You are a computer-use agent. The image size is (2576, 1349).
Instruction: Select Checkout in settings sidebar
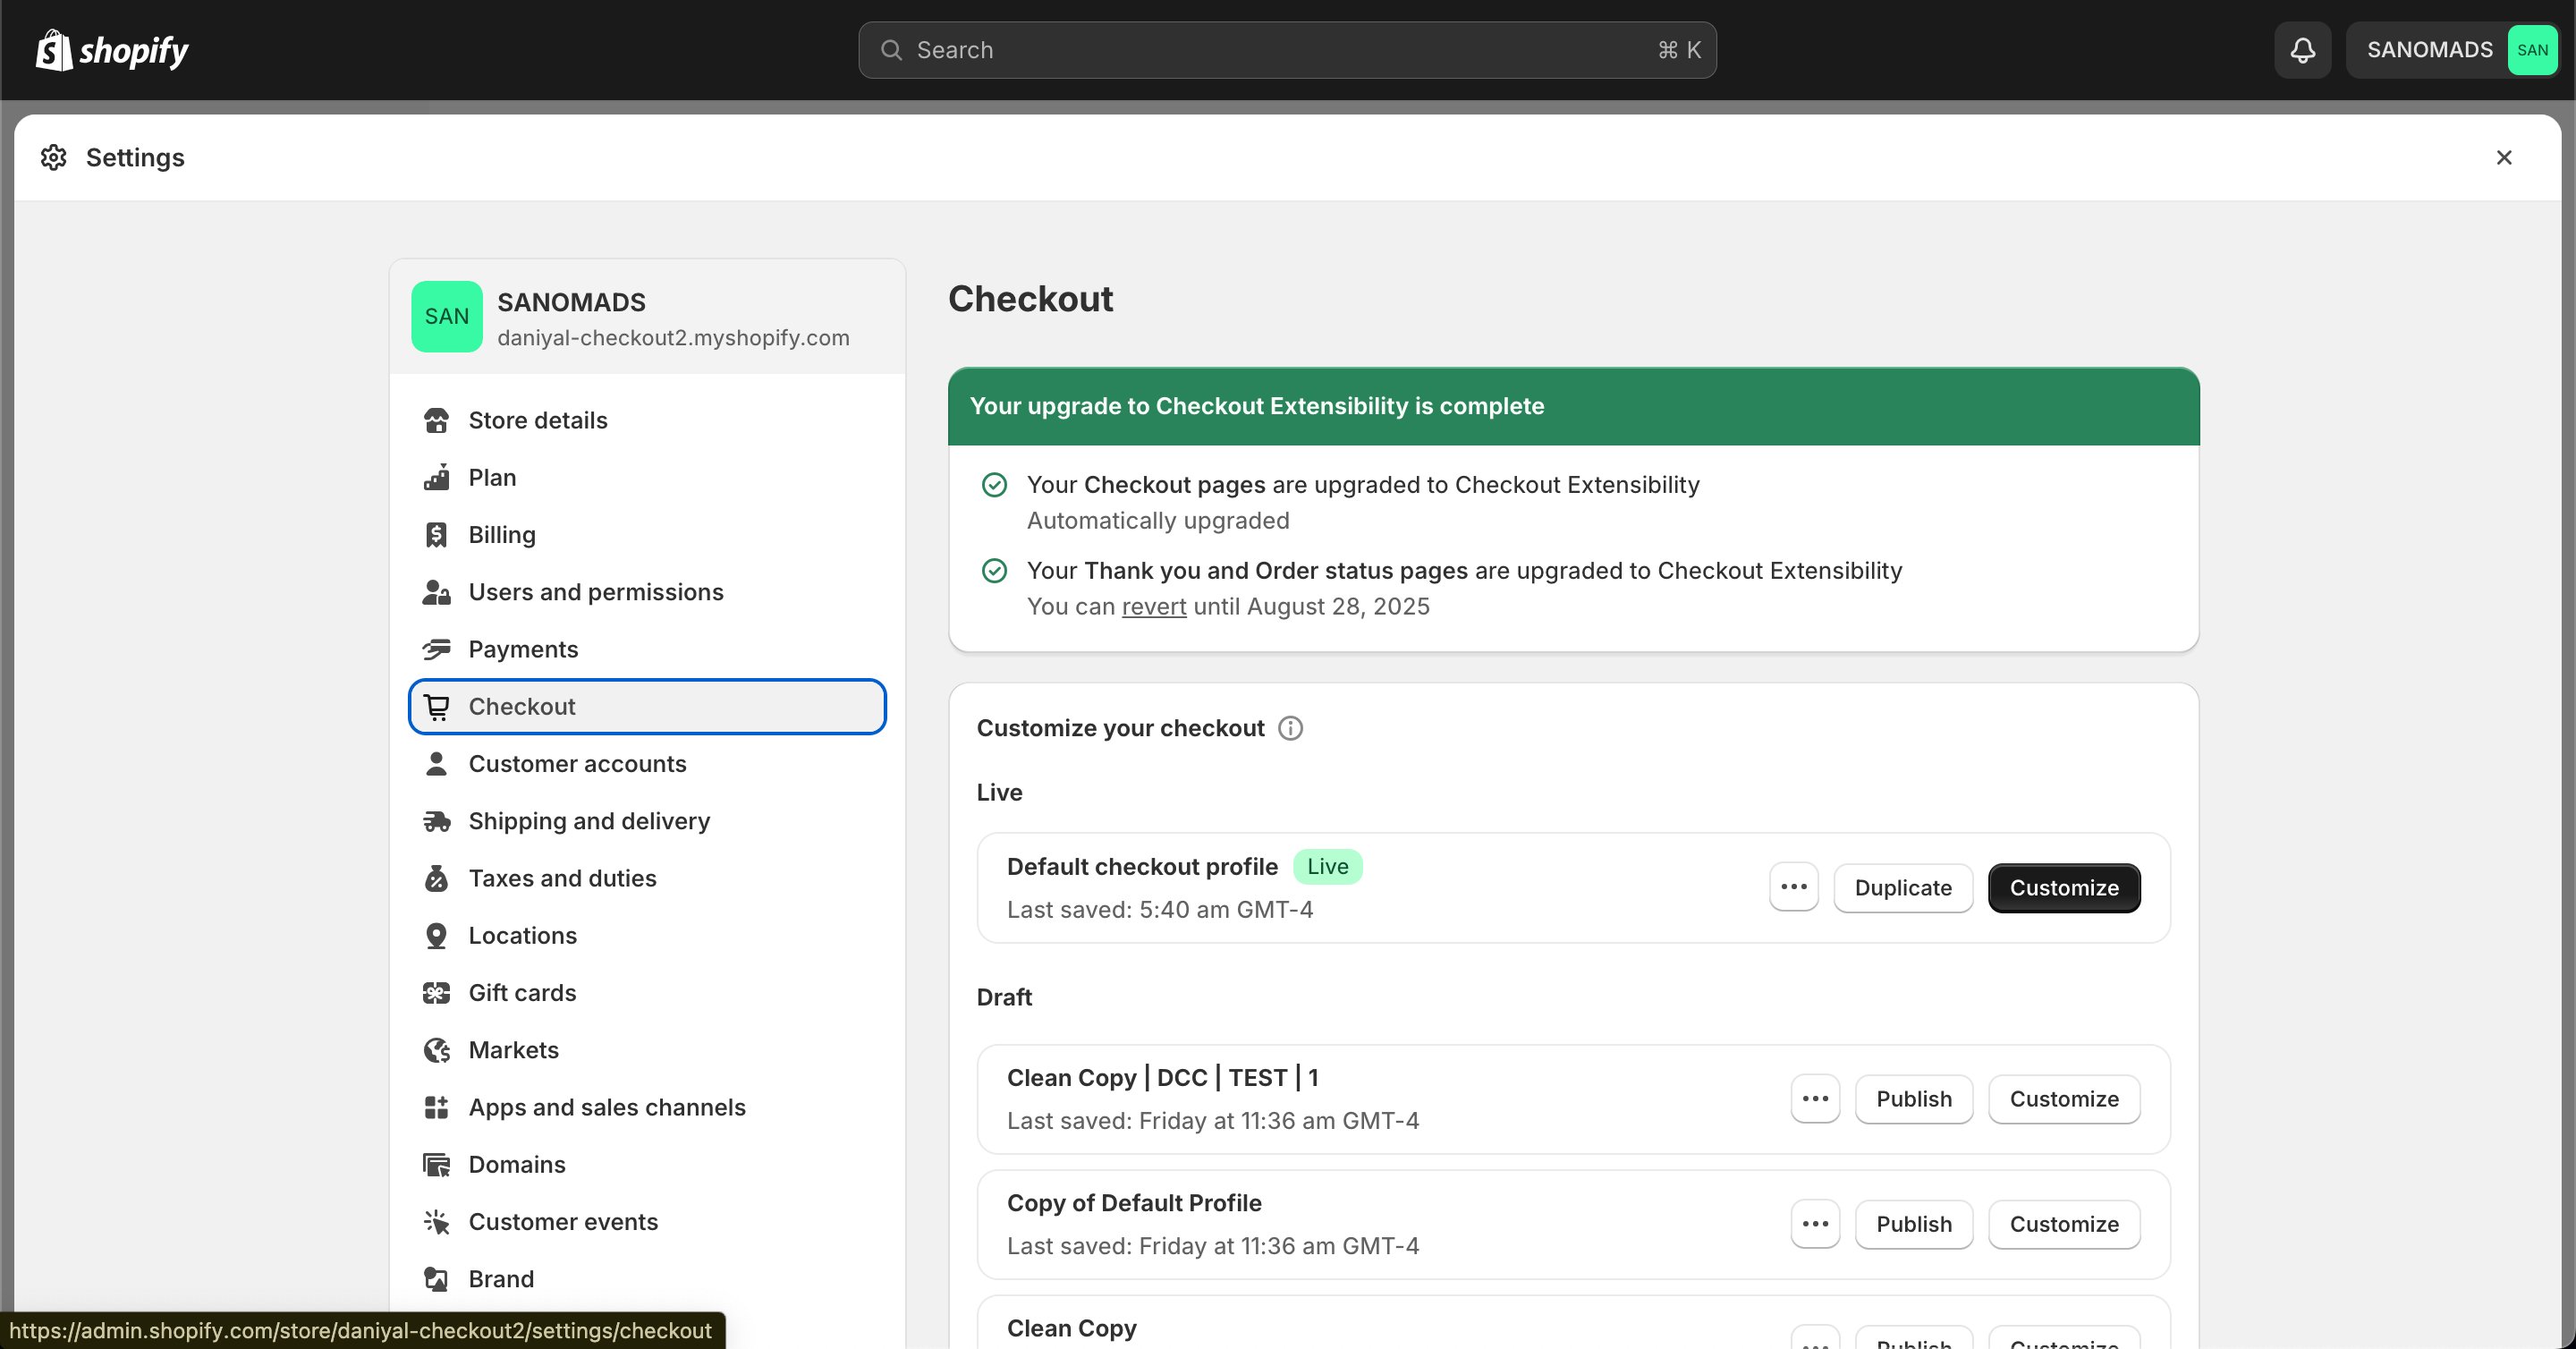647,707
